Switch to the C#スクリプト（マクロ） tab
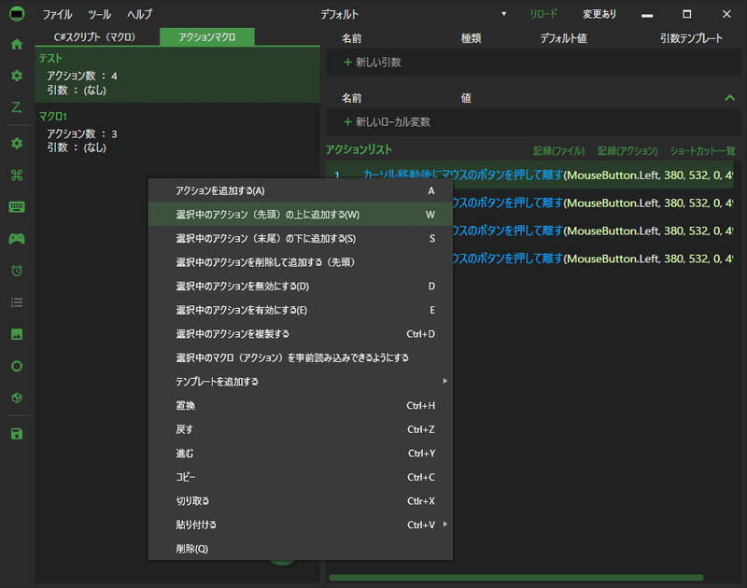Image resolution: width=747 pixels, height=588 pixels. point(95,37)
